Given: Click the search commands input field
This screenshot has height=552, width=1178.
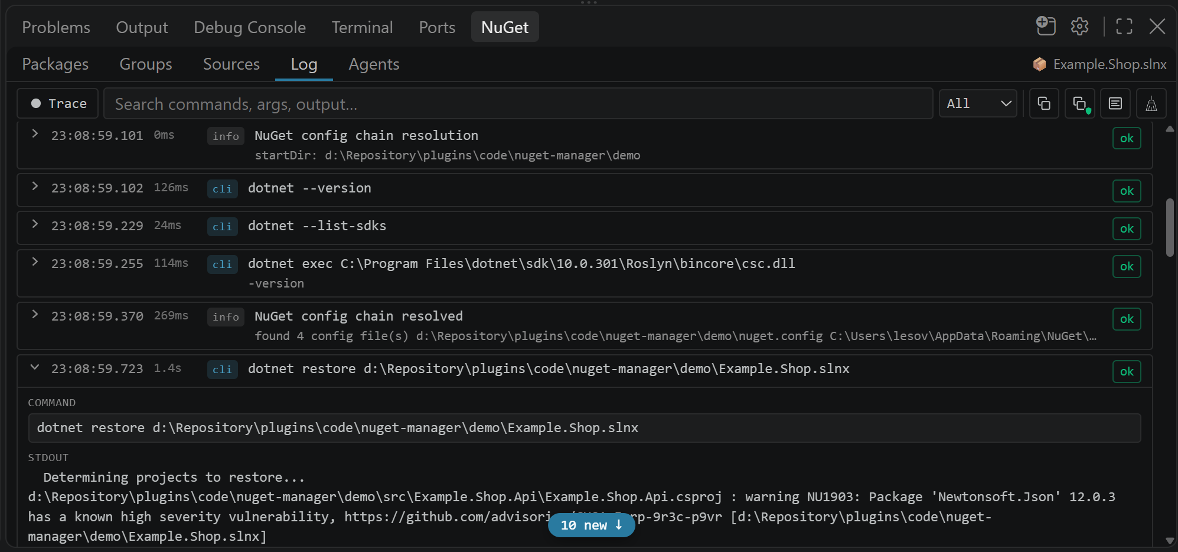Looking at the screenshot, I should tap(518, 104).
